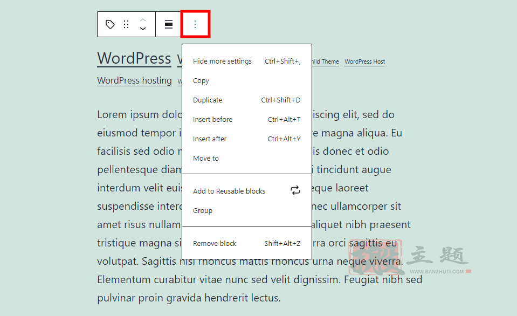Screen dimensions: 517x316
Task: Click the Tag Cloud block type icon
Action: (x=110, y=24)
